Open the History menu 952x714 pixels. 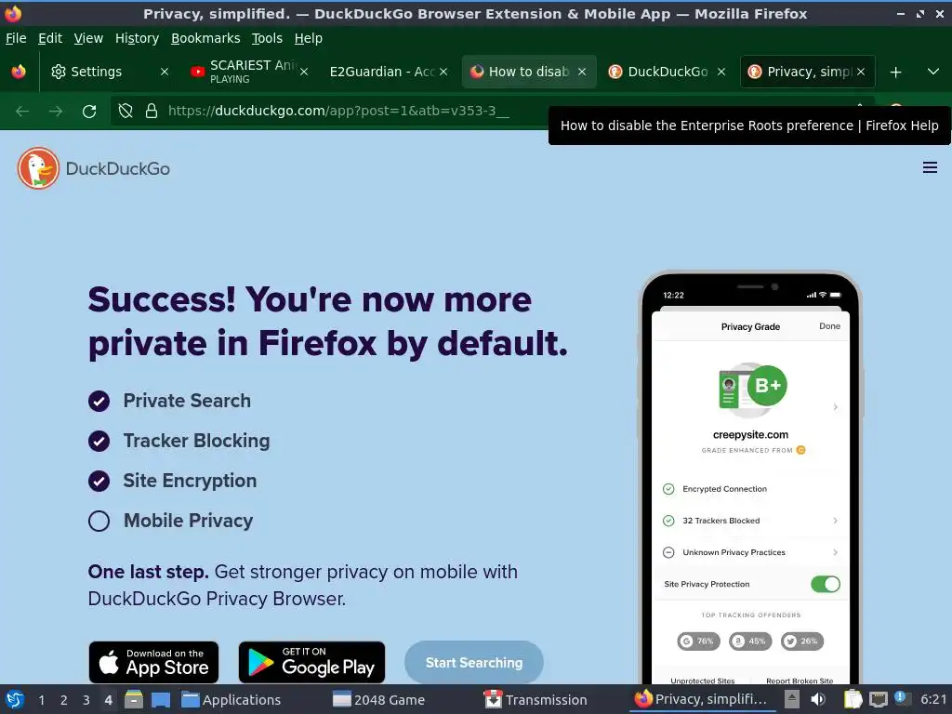point(137,38)
